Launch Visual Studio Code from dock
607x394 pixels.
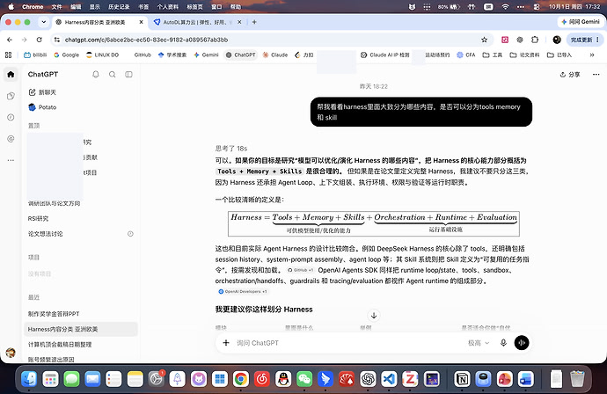389,379
